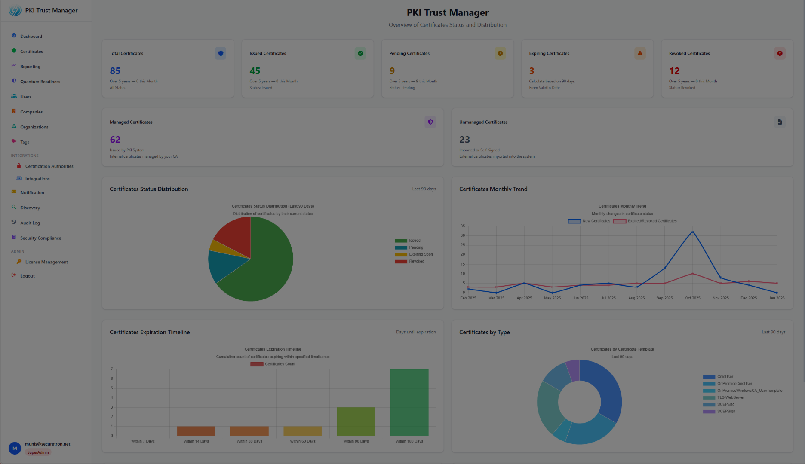
Task: Click the Within 90 Days bar
Action: (356, 421)
